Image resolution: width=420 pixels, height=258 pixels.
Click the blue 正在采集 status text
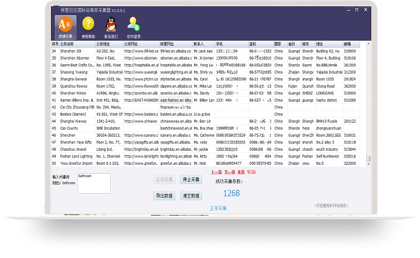pyautogui.click(x=218, y=208)
